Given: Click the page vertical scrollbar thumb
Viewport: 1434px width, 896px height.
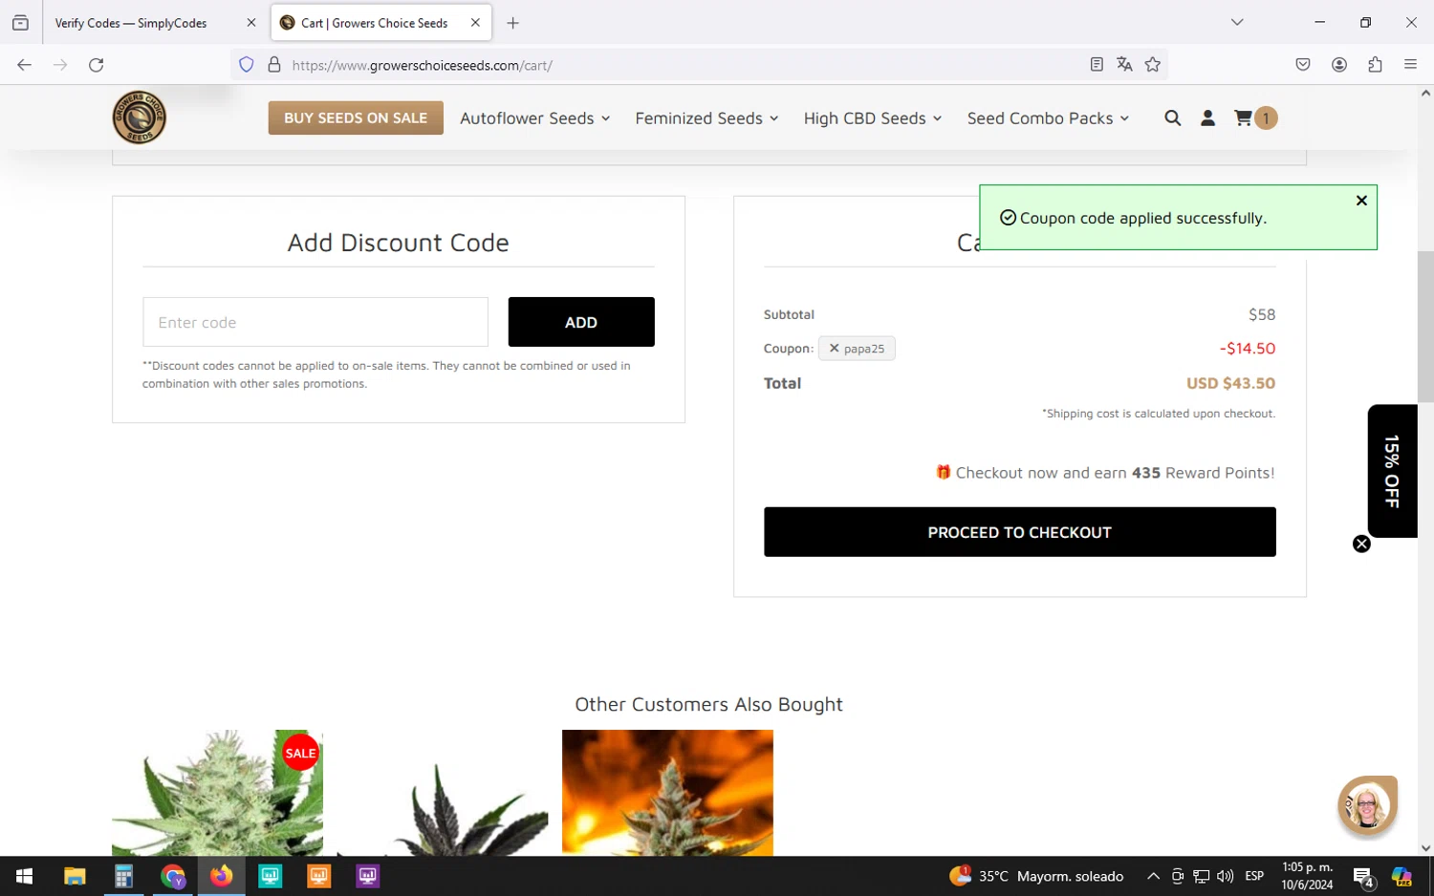Looking at the screenshot, I should [1425, 327].
